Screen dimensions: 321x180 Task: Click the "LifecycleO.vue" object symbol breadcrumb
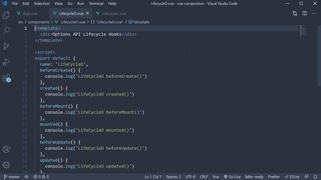coord(107,22)
